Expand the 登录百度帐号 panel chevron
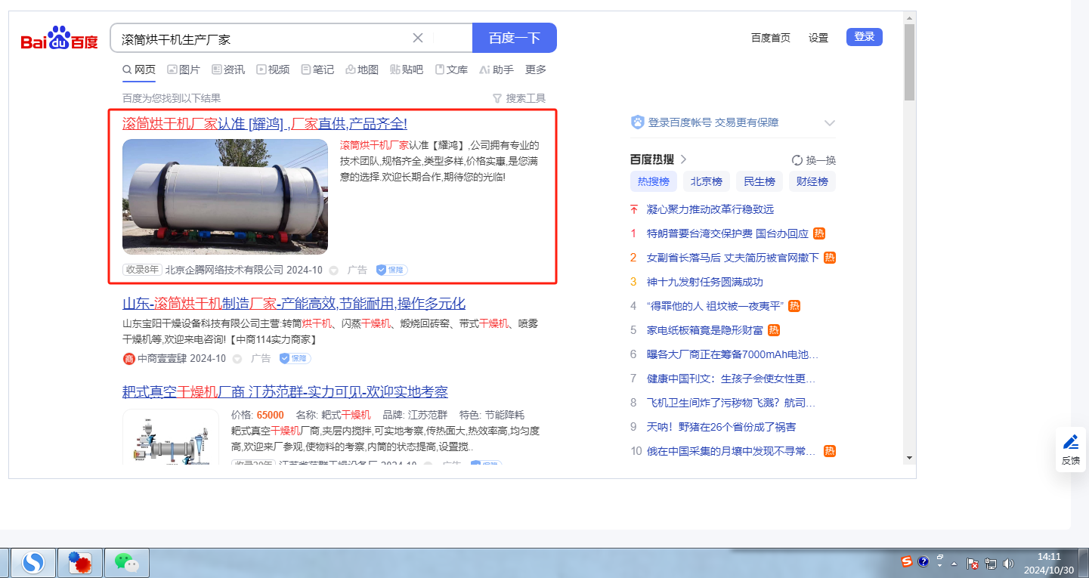The image size is (1089, 578). [829, 123]
